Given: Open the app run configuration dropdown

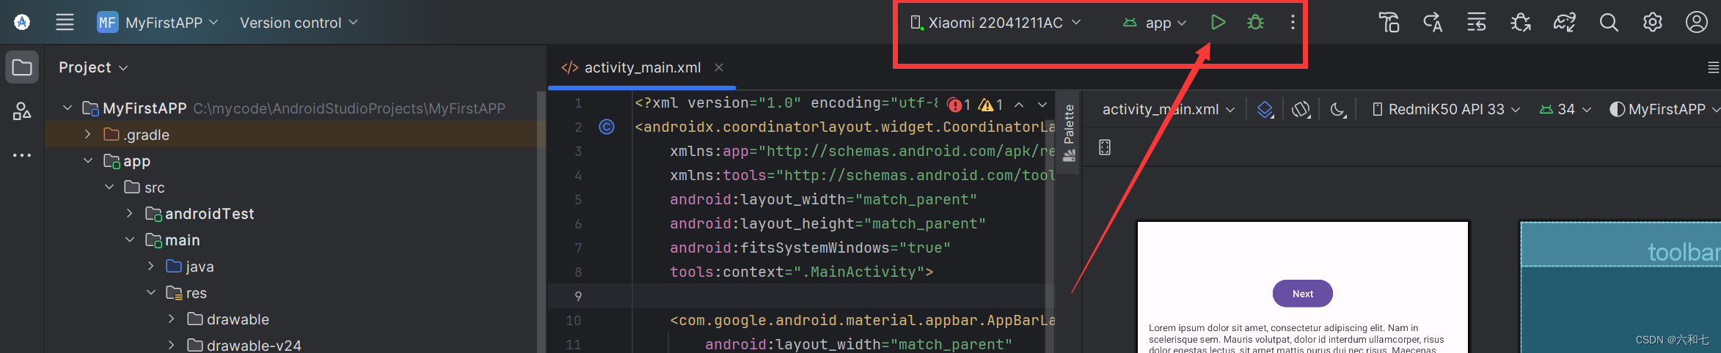Looking at the screenshot, I should 1155,23.
